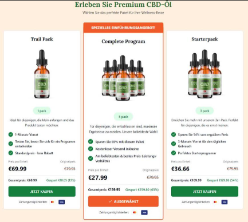Click the 3 pack green badge
This screenshot has height=222, width=248.
(x=204, y=111)
